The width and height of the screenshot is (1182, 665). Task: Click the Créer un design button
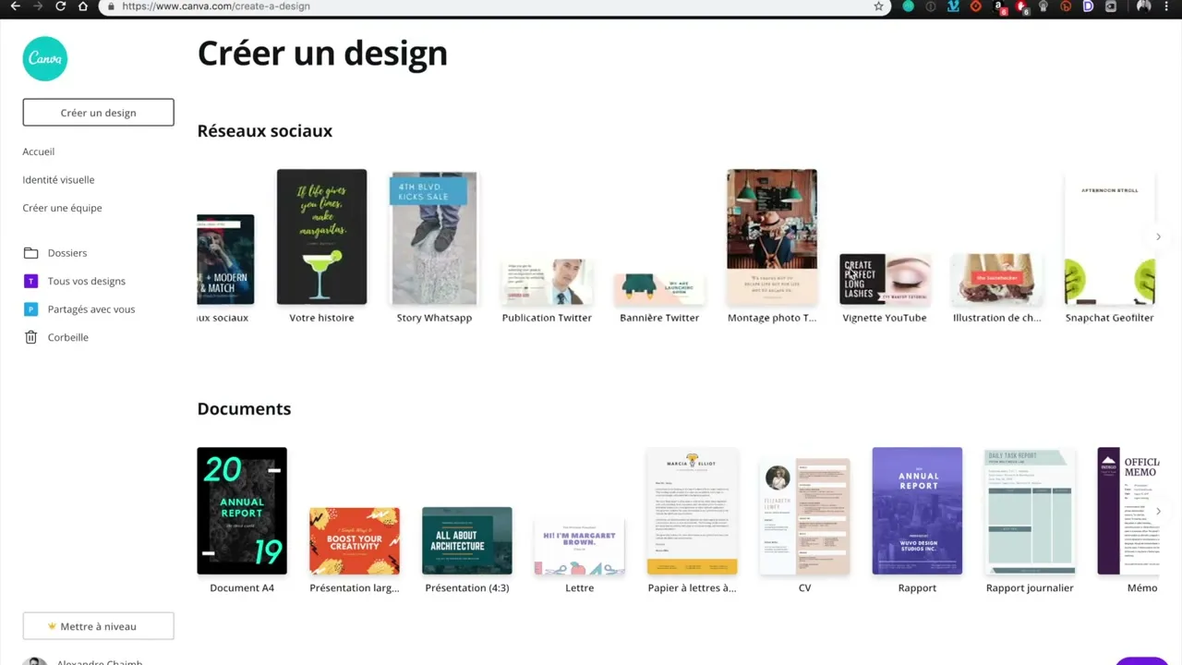click(x=98, y=112)
